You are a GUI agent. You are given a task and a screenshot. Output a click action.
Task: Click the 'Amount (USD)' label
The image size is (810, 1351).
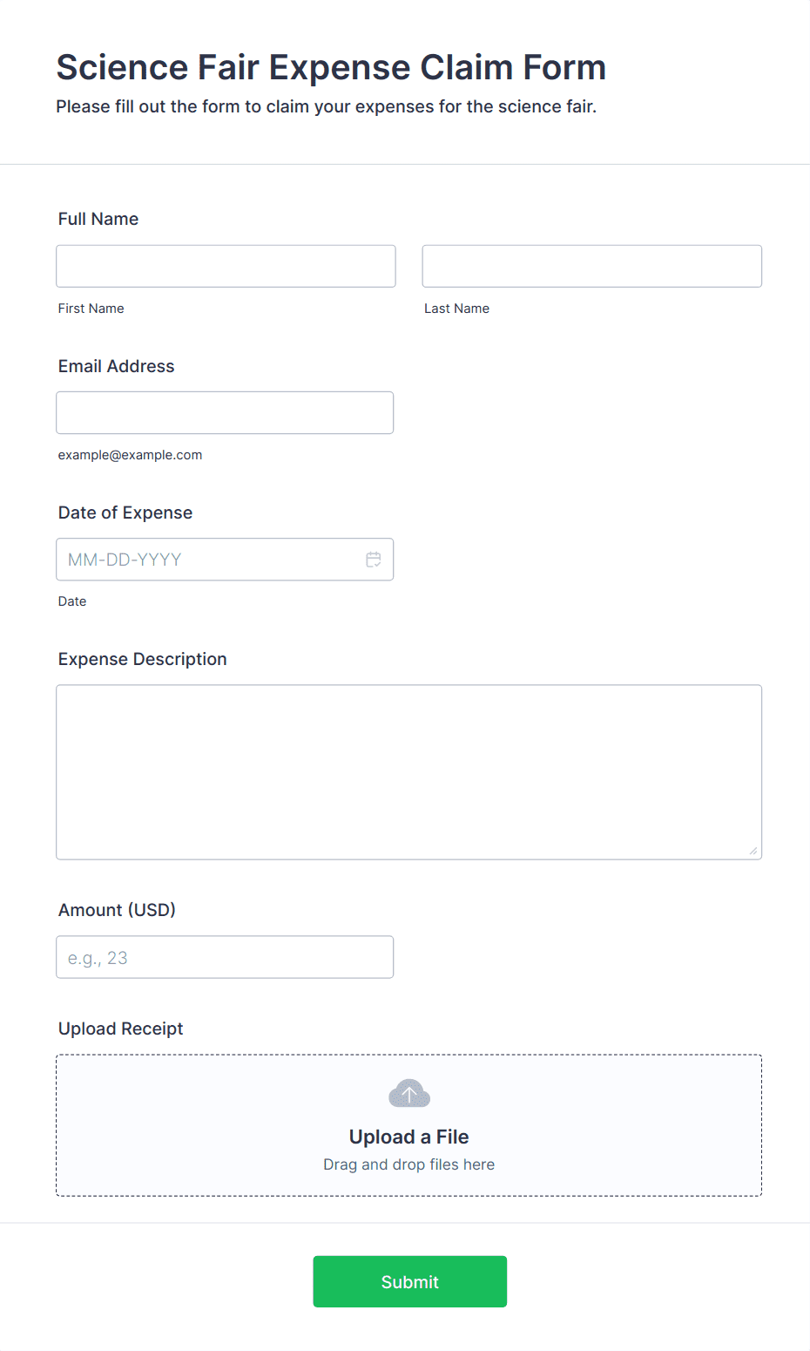pos(117,910)
